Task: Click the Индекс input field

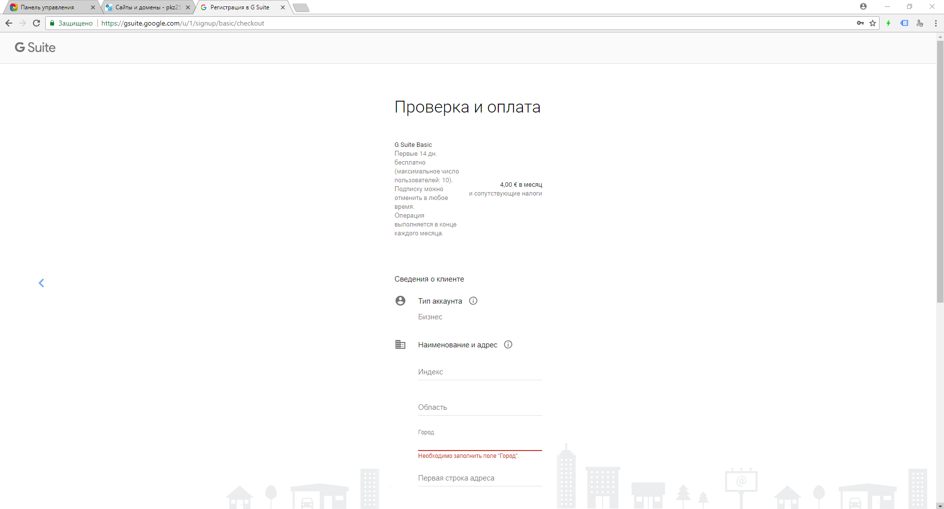Action: coord(480,372)
